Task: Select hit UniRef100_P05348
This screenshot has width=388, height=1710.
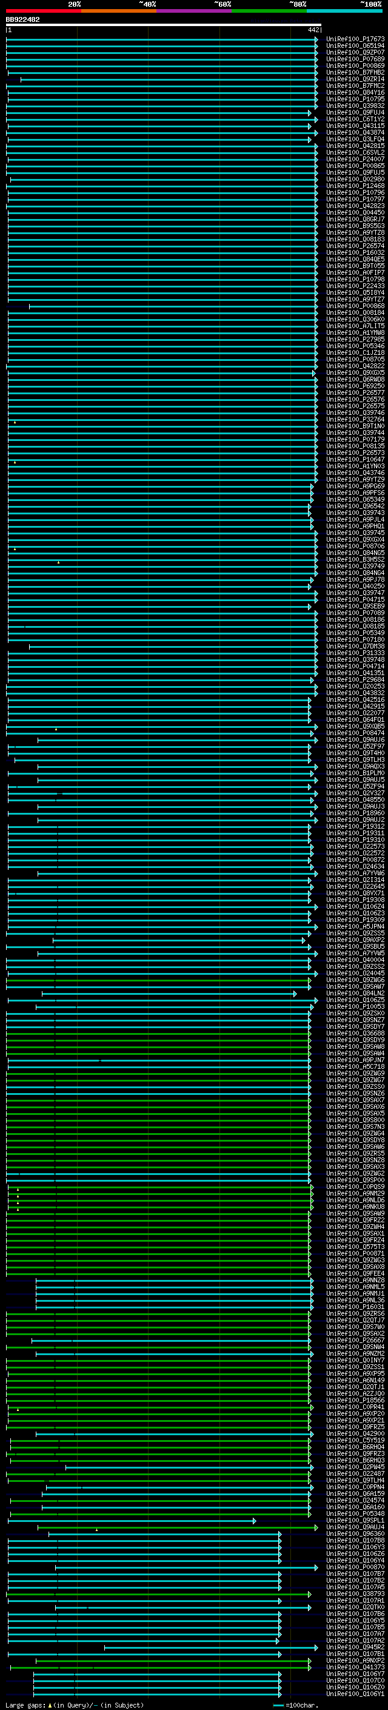Action: [x=355, y=1513]
